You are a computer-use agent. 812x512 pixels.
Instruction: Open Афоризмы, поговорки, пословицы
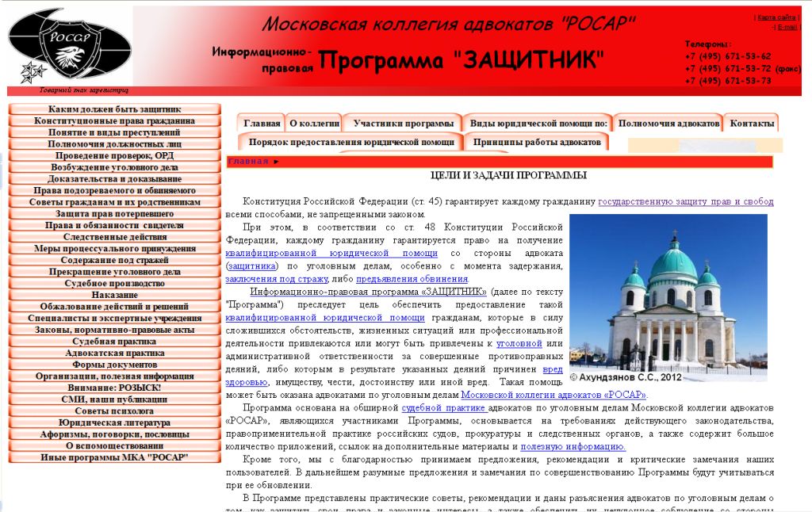pos(114,434)
